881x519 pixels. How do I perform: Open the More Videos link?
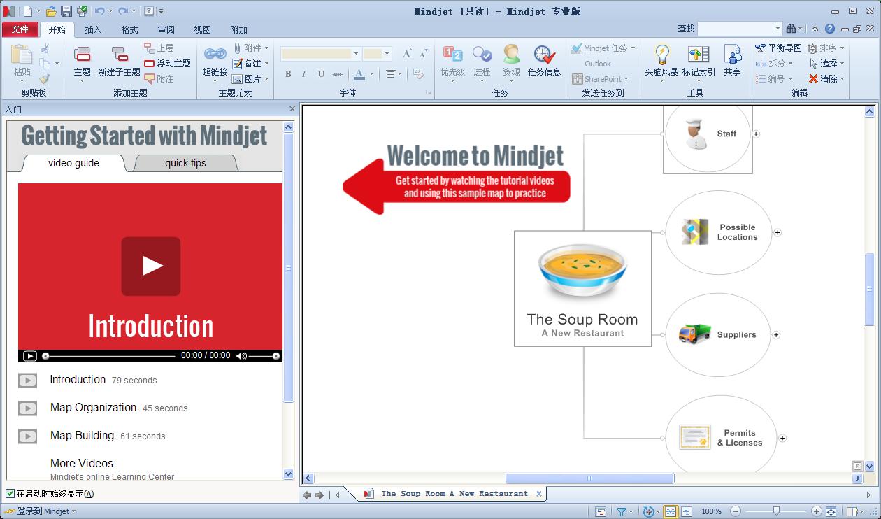click(81, 464)
